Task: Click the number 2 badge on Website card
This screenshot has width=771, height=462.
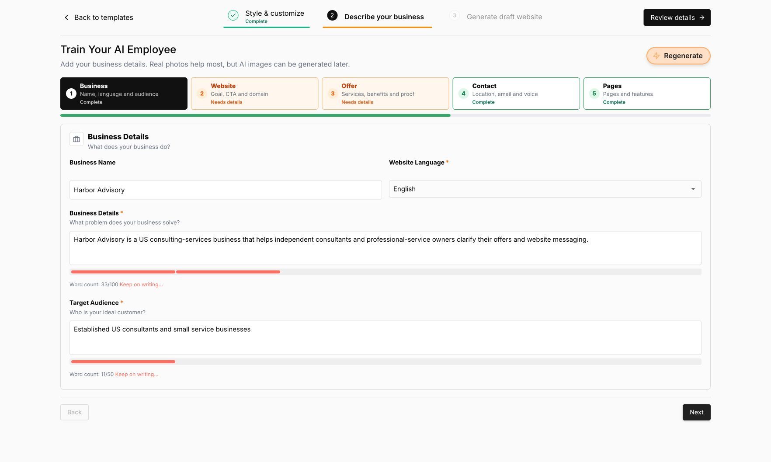Action: tap(202, 94)
